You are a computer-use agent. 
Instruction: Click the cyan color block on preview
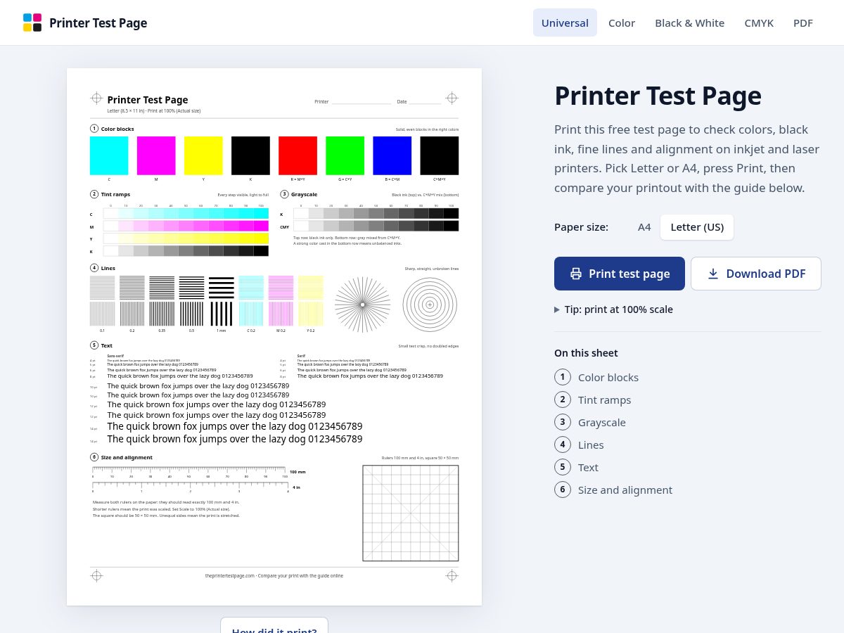coord(109,155)
